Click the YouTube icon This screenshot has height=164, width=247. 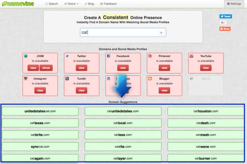pos(191,56)
